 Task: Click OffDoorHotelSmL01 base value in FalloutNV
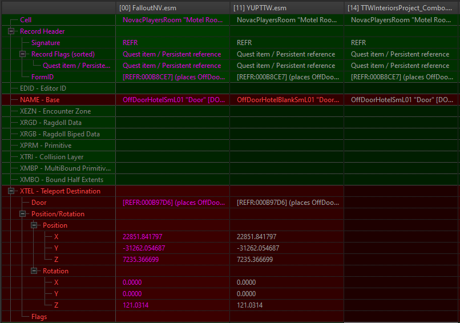pos(173,100)
